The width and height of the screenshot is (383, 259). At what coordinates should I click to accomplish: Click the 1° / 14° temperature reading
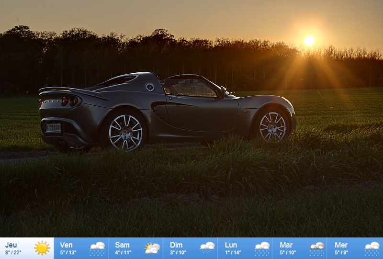point(233,252)
